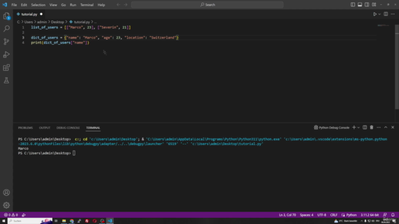Open the File menu

[x=14, y=5]
